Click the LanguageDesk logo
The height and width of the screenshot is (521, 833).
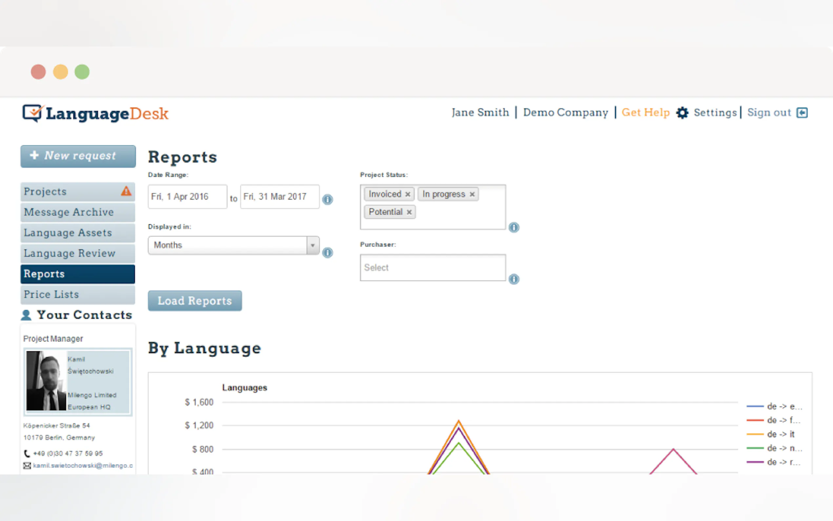[95, 114]
